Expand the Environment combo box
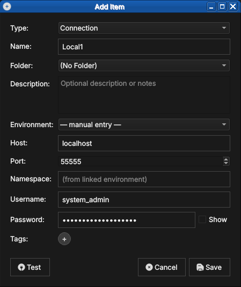The height and width of the screenshot is (287, 241). 144,124
